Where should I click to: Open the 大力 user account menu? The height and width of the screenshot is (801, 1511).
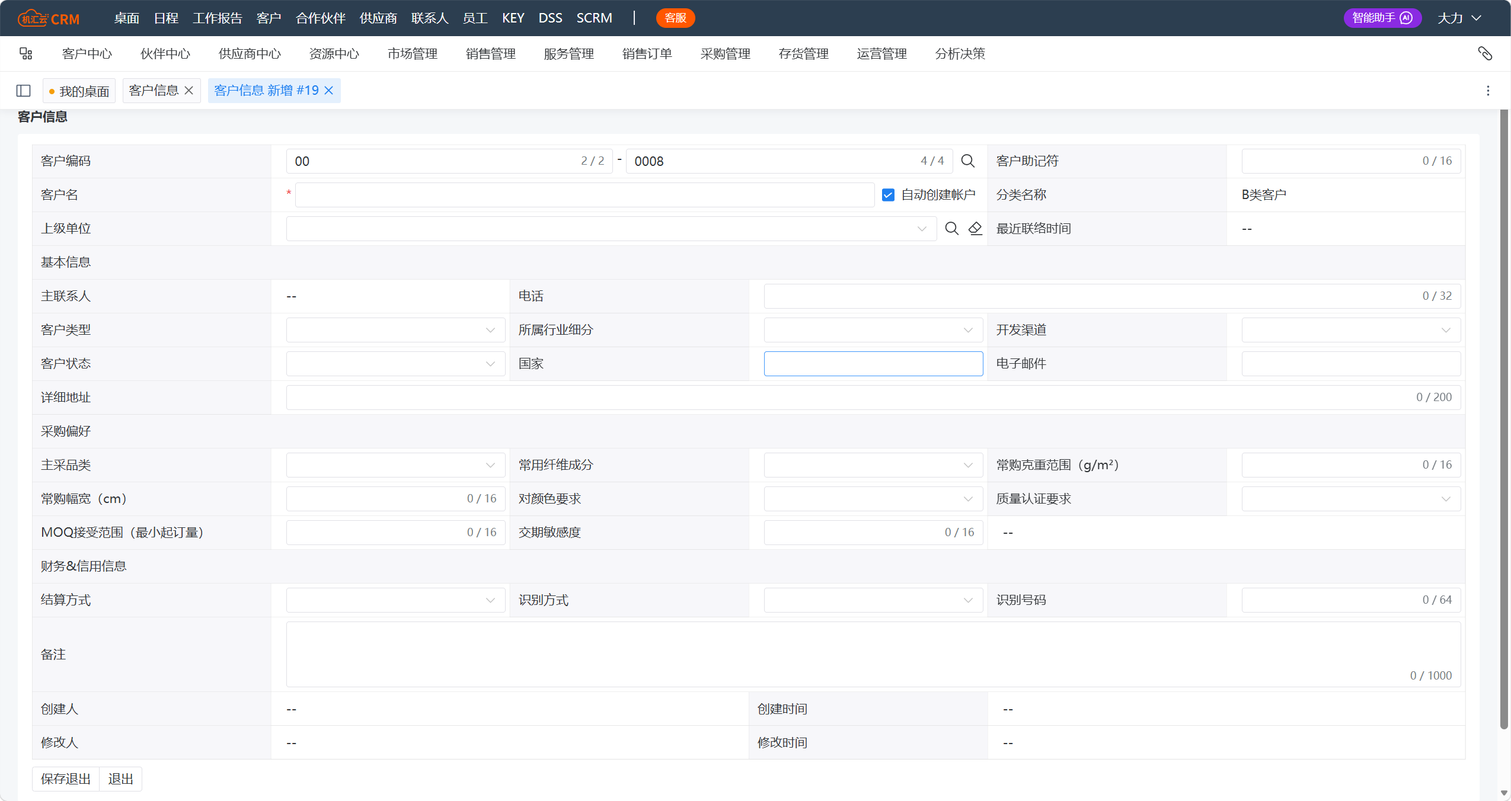coord(1459,18)
